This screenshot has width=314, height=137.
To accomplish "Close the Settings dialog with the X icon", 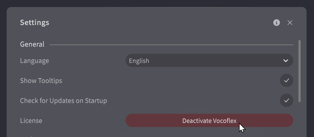I will coord(290,23).
